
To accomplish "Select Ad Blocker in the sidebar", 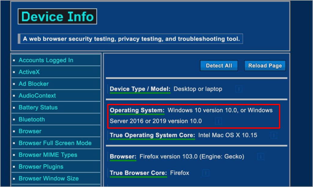I will pos(34,84).
